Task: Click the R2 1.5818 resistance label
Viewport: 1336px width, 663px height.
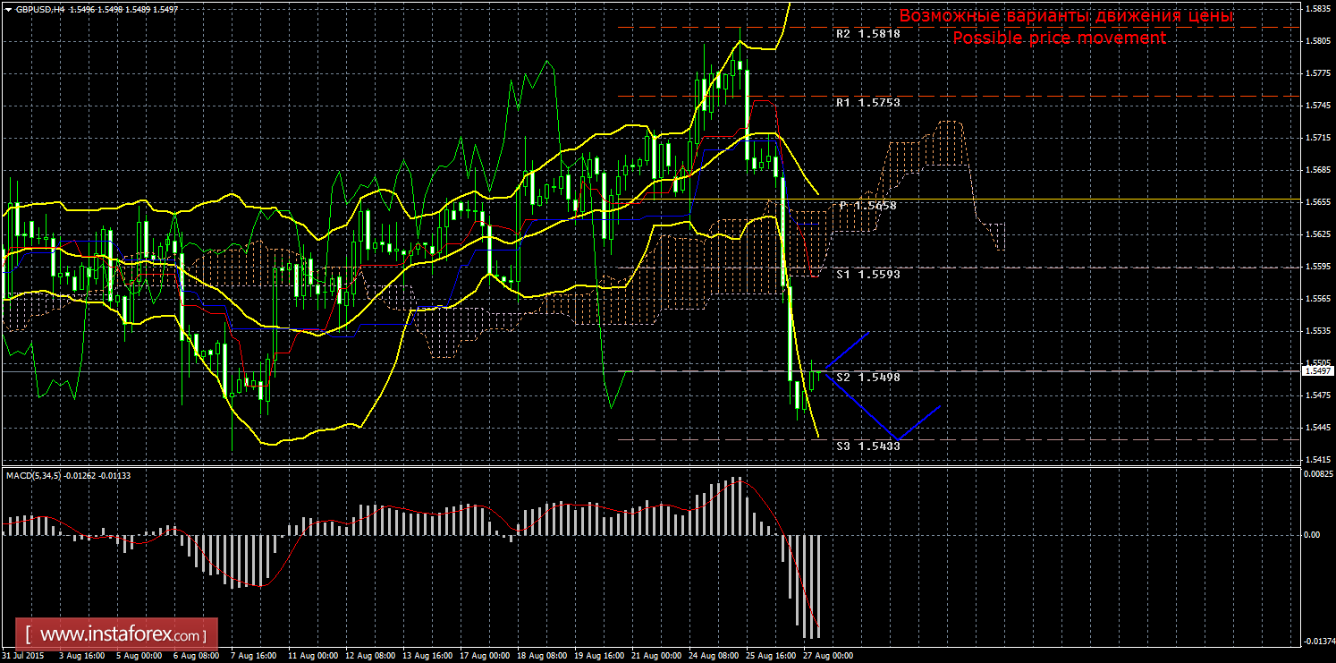Action: pyautogui.click(x=867, y=33)
